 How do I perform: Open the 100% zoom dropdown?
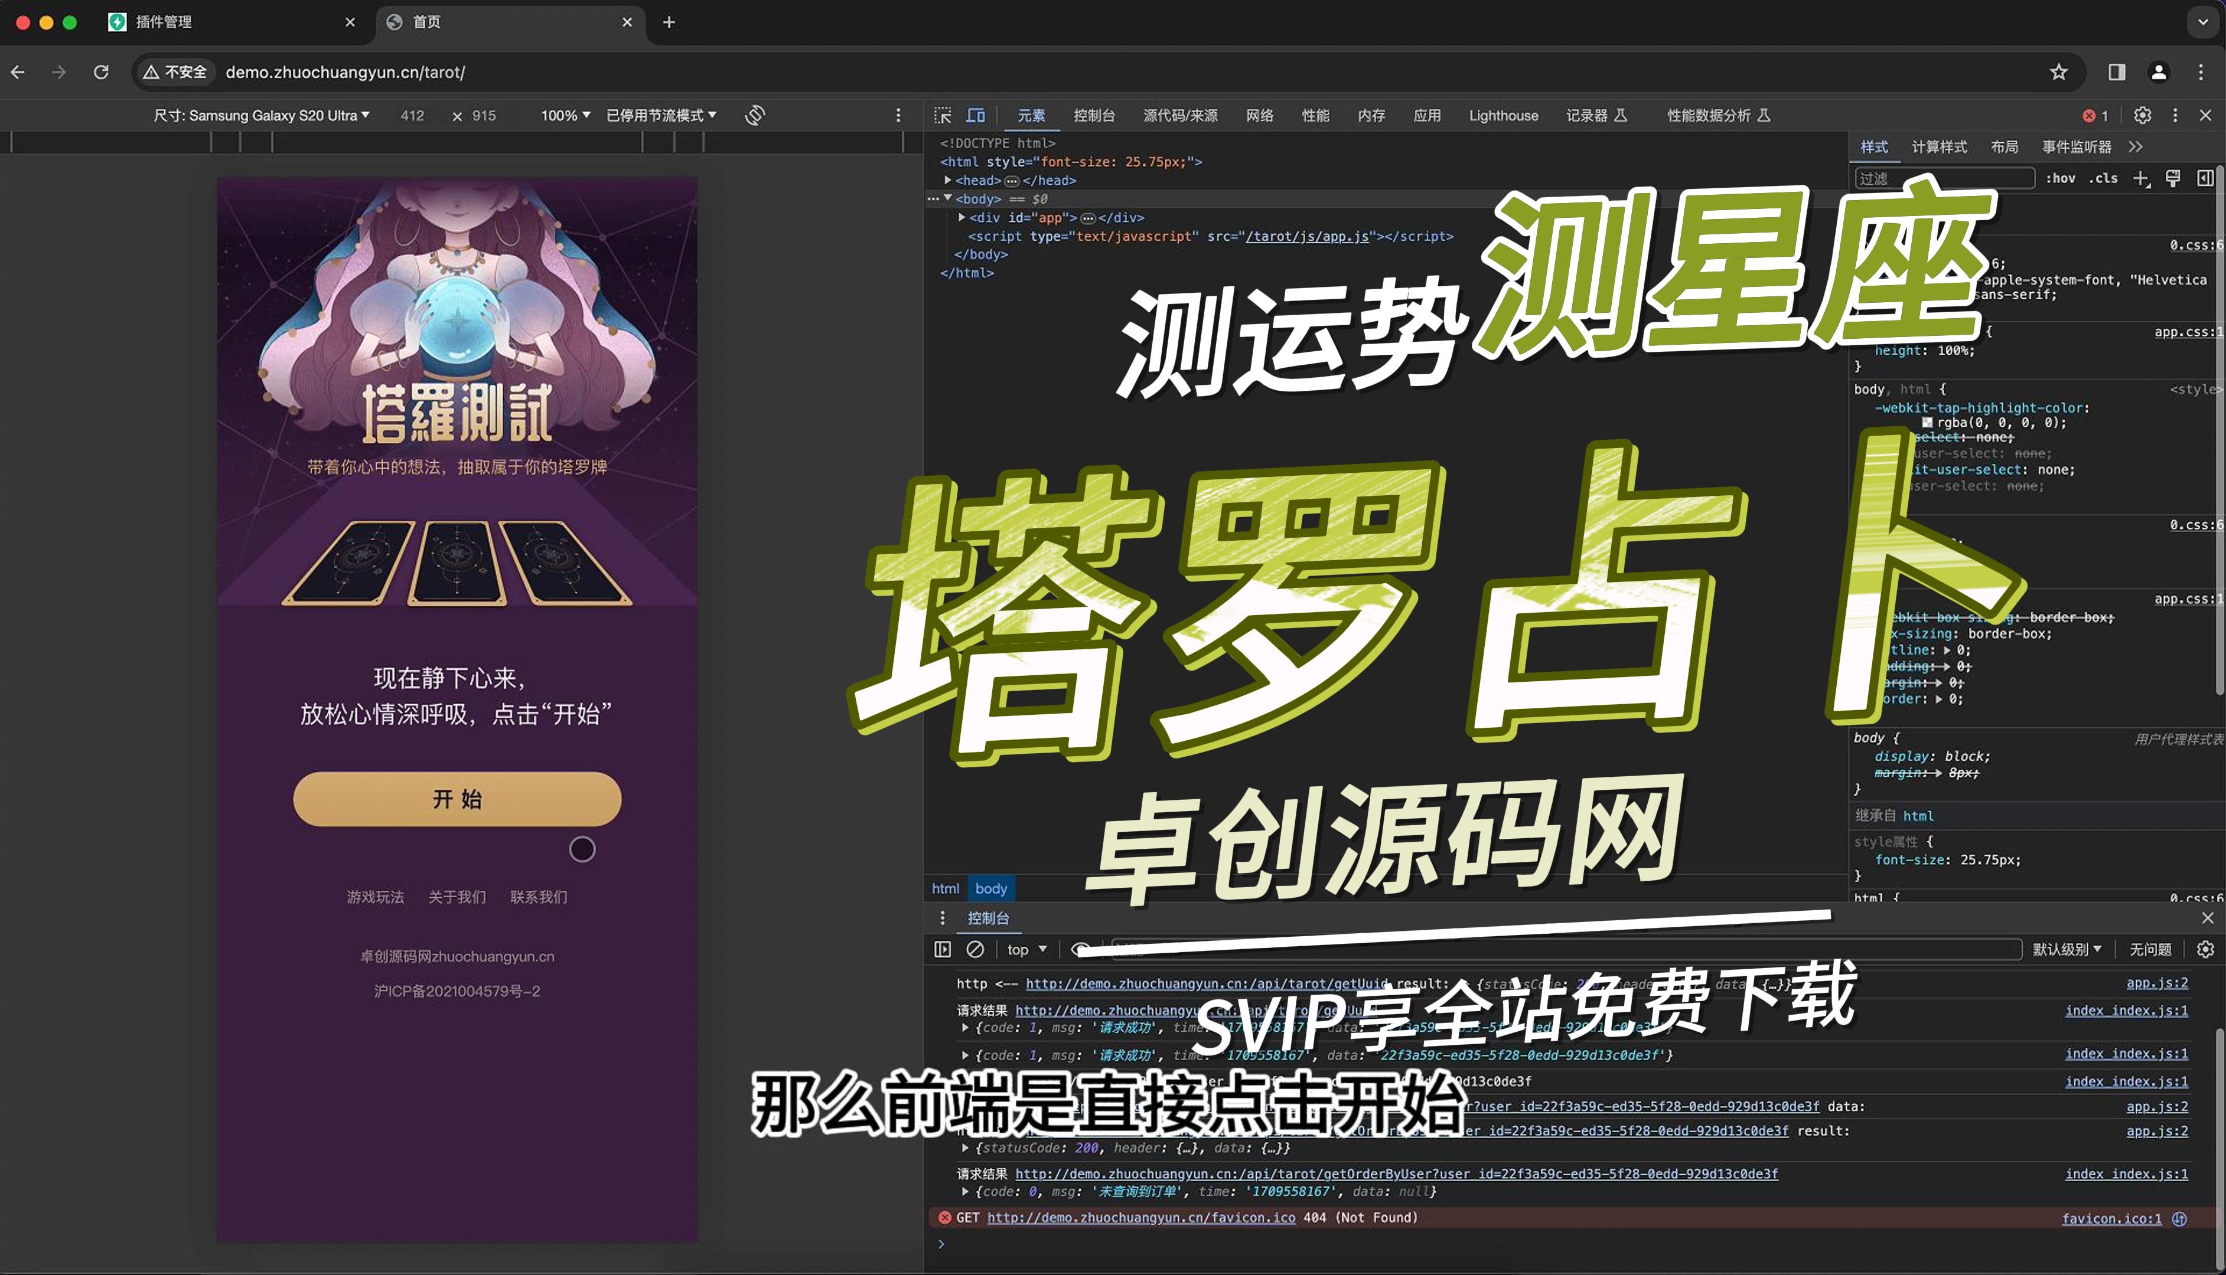coord(566,116)
